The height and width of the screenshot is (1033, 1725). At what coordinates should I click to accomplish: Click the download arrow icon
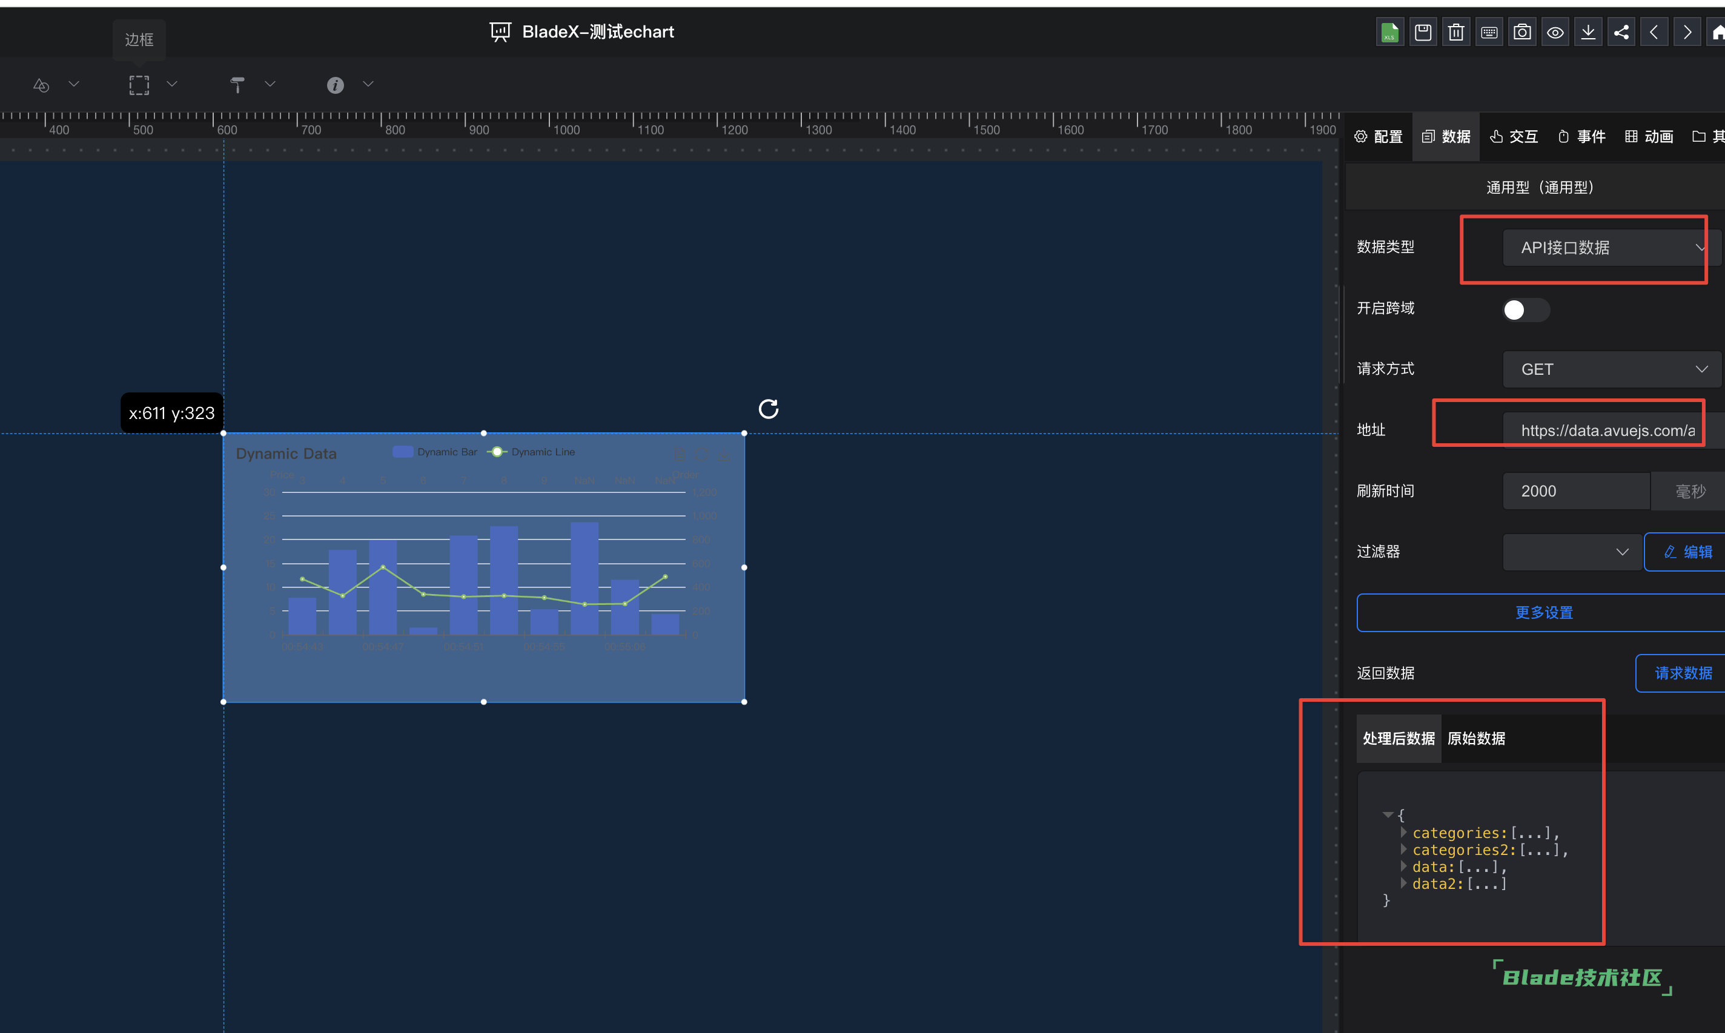1588,32
